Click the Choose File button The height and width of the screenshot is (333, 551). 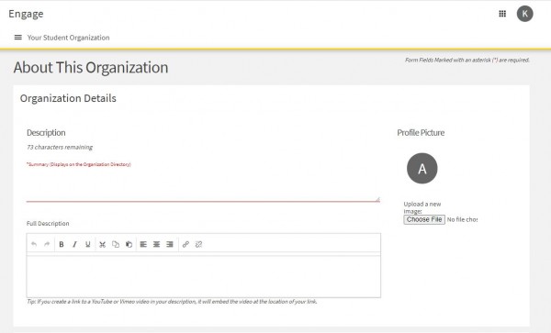(x=424, y=219)
